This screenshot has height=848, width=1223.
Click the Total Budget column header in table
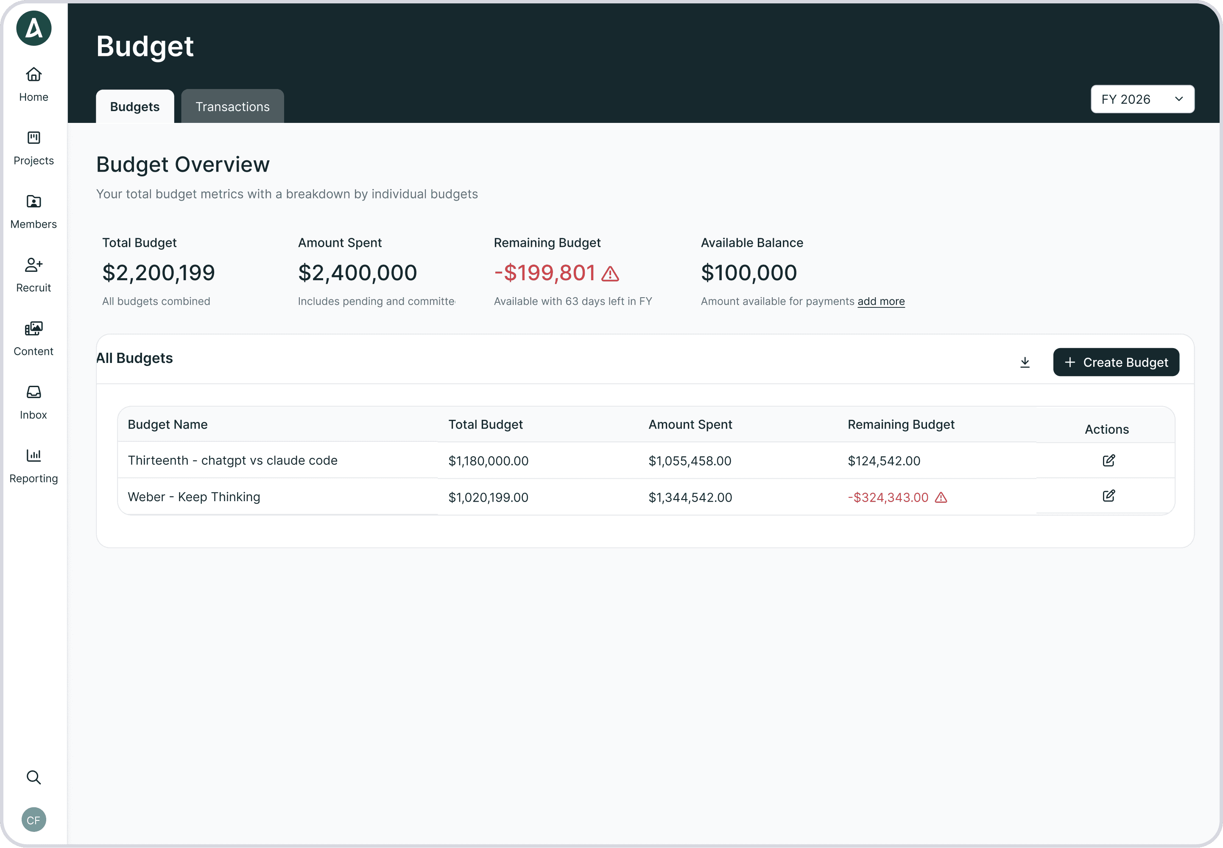[485, 424]
